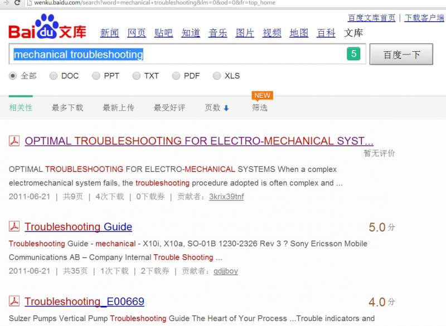Click the 5.0 分 rating score
This screenshot has width=446, height=326.
pos(382,228)
